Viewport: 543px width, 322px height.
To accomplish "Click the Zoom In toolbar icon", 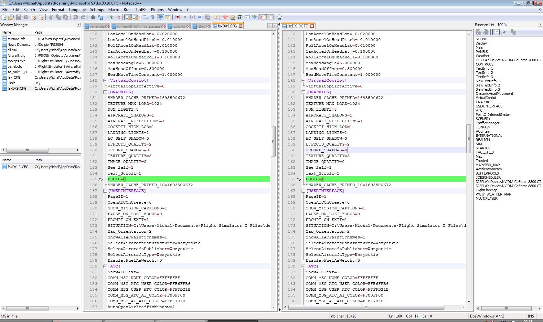I will 111,17.
